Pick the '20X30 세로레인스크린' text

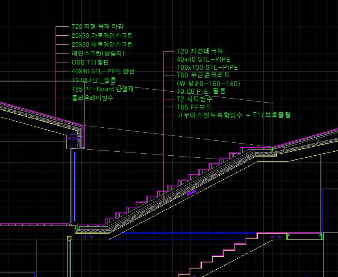tap(102, 45)
